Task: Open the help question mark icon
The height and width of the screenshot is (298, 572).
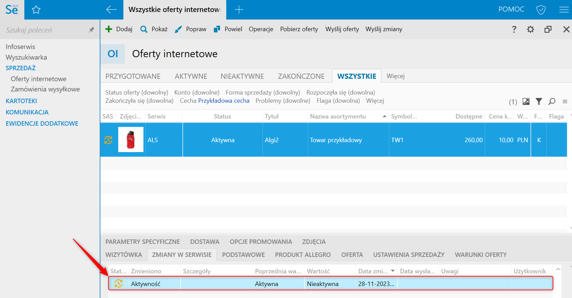Action: click(514, 29)
